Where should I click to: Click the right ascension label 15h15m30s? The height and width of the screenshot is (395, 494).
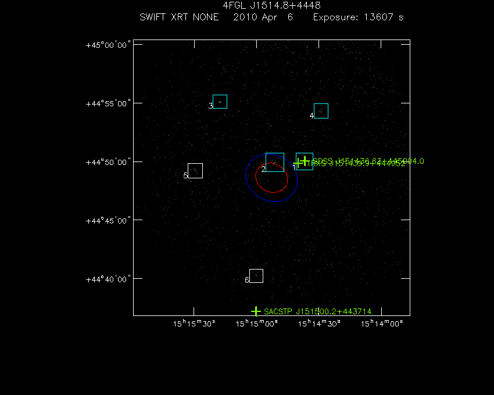[x=194, y=324]
